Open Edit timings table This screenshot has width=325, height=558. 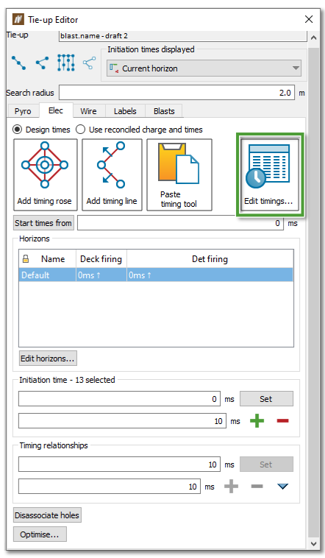click(x=270, y=174)
